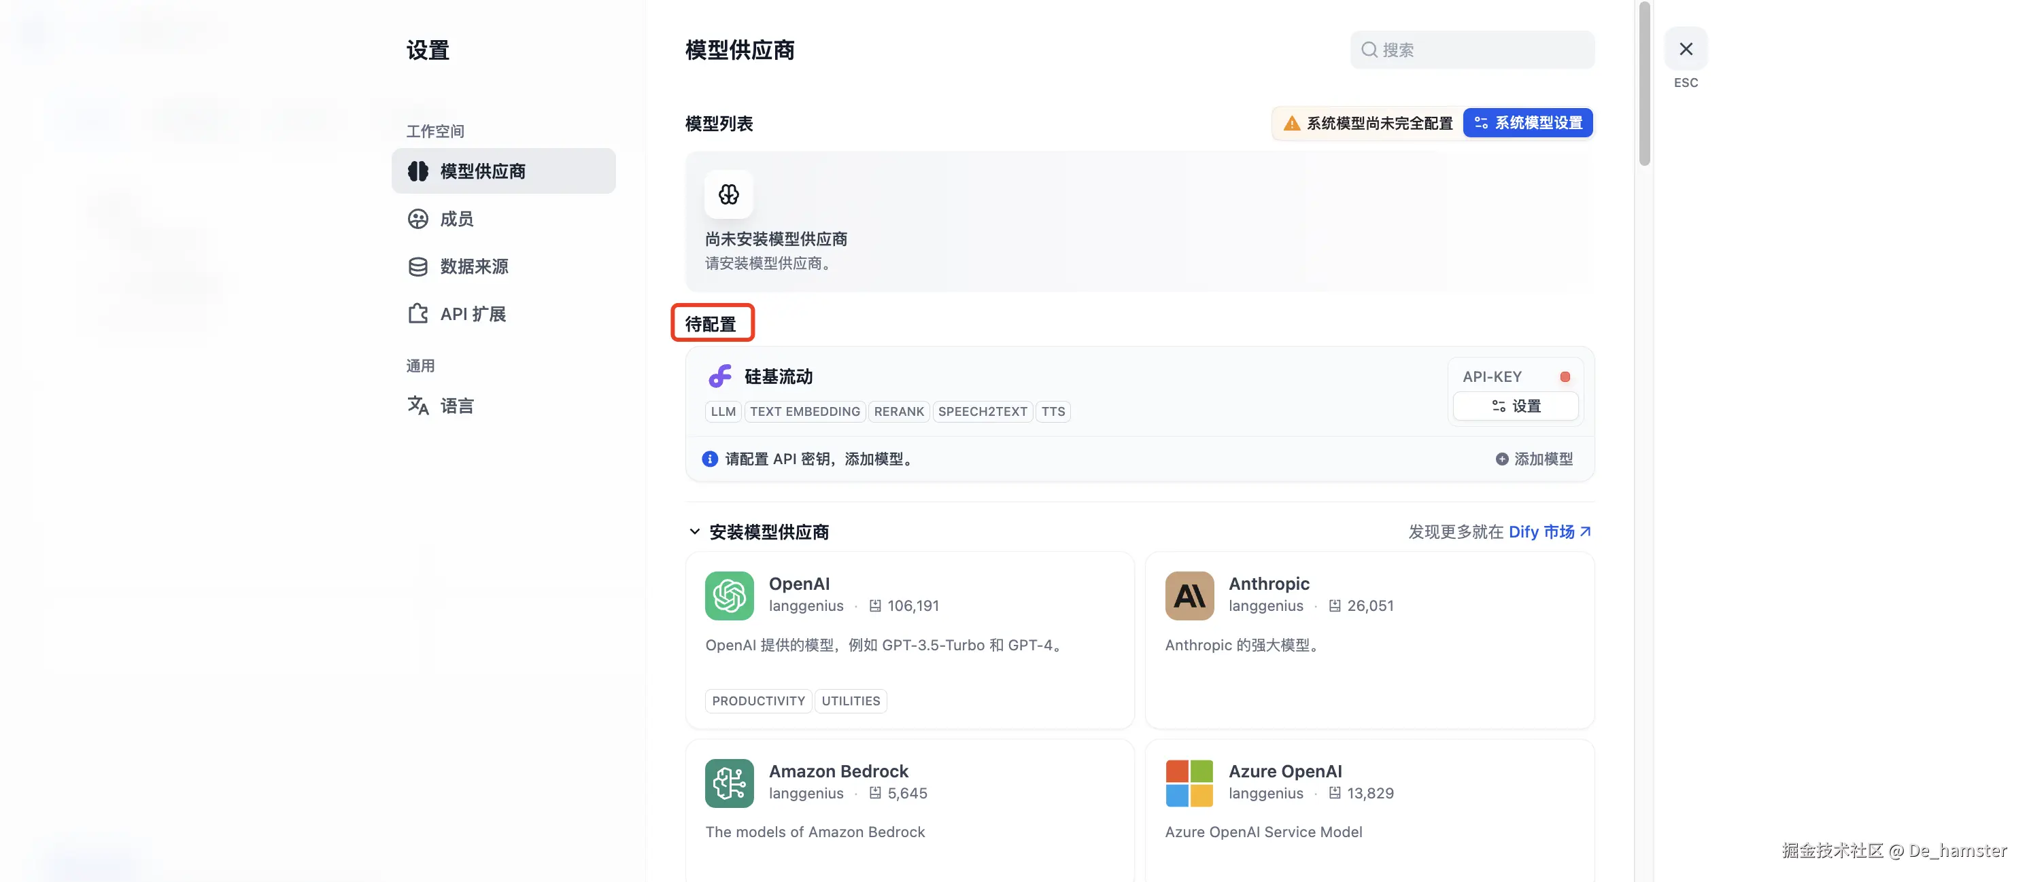Click the 硅基流动 provider logo icon
The height and width of the screenshot is (882, 2029).
[719, 376]
